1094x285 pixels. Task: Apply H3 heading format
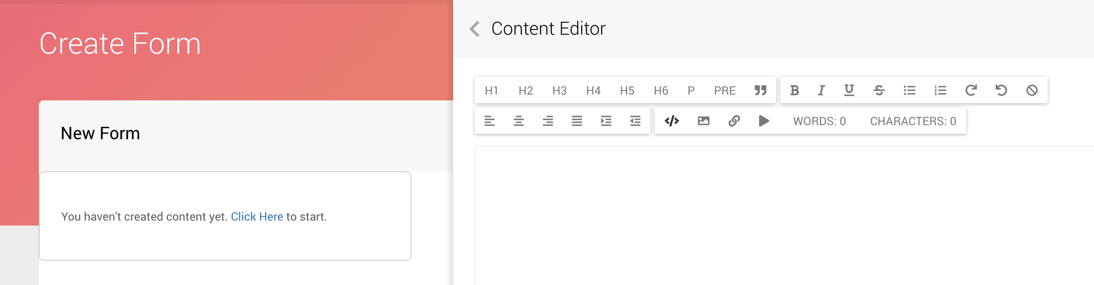[x=559, y=90]
